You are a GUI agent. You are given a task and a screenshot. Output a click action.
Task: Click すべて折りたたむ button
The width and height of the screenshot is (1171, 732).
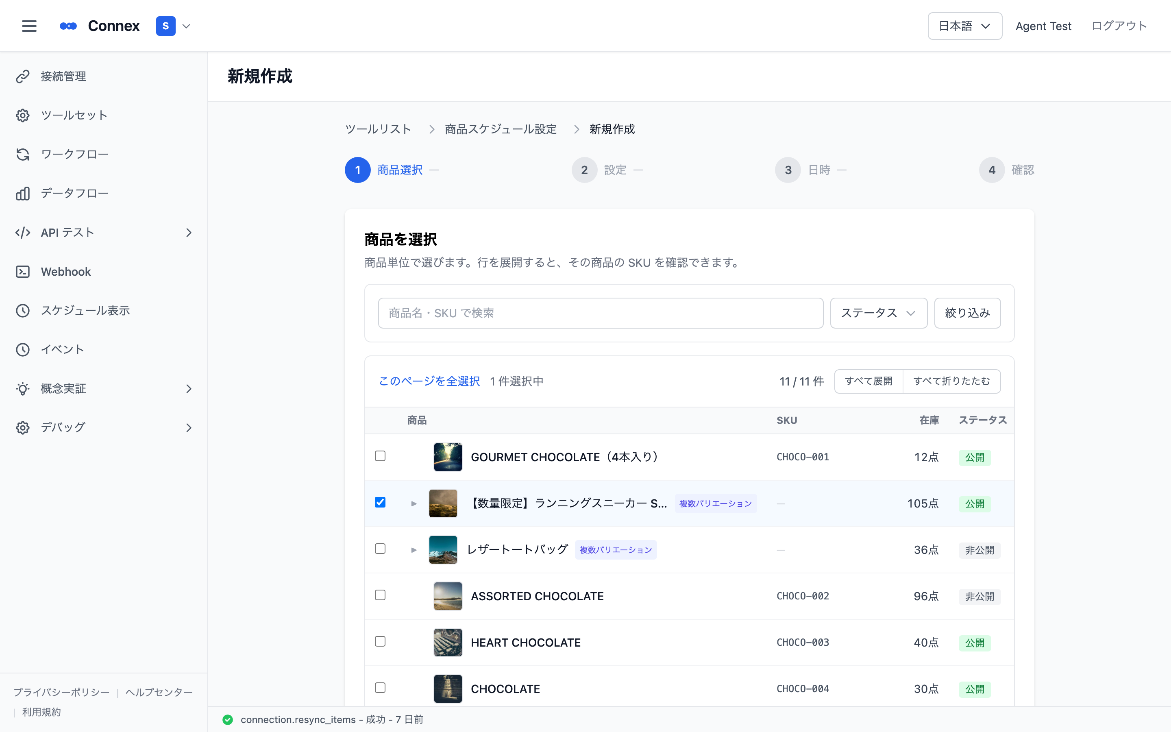(951, 381)
